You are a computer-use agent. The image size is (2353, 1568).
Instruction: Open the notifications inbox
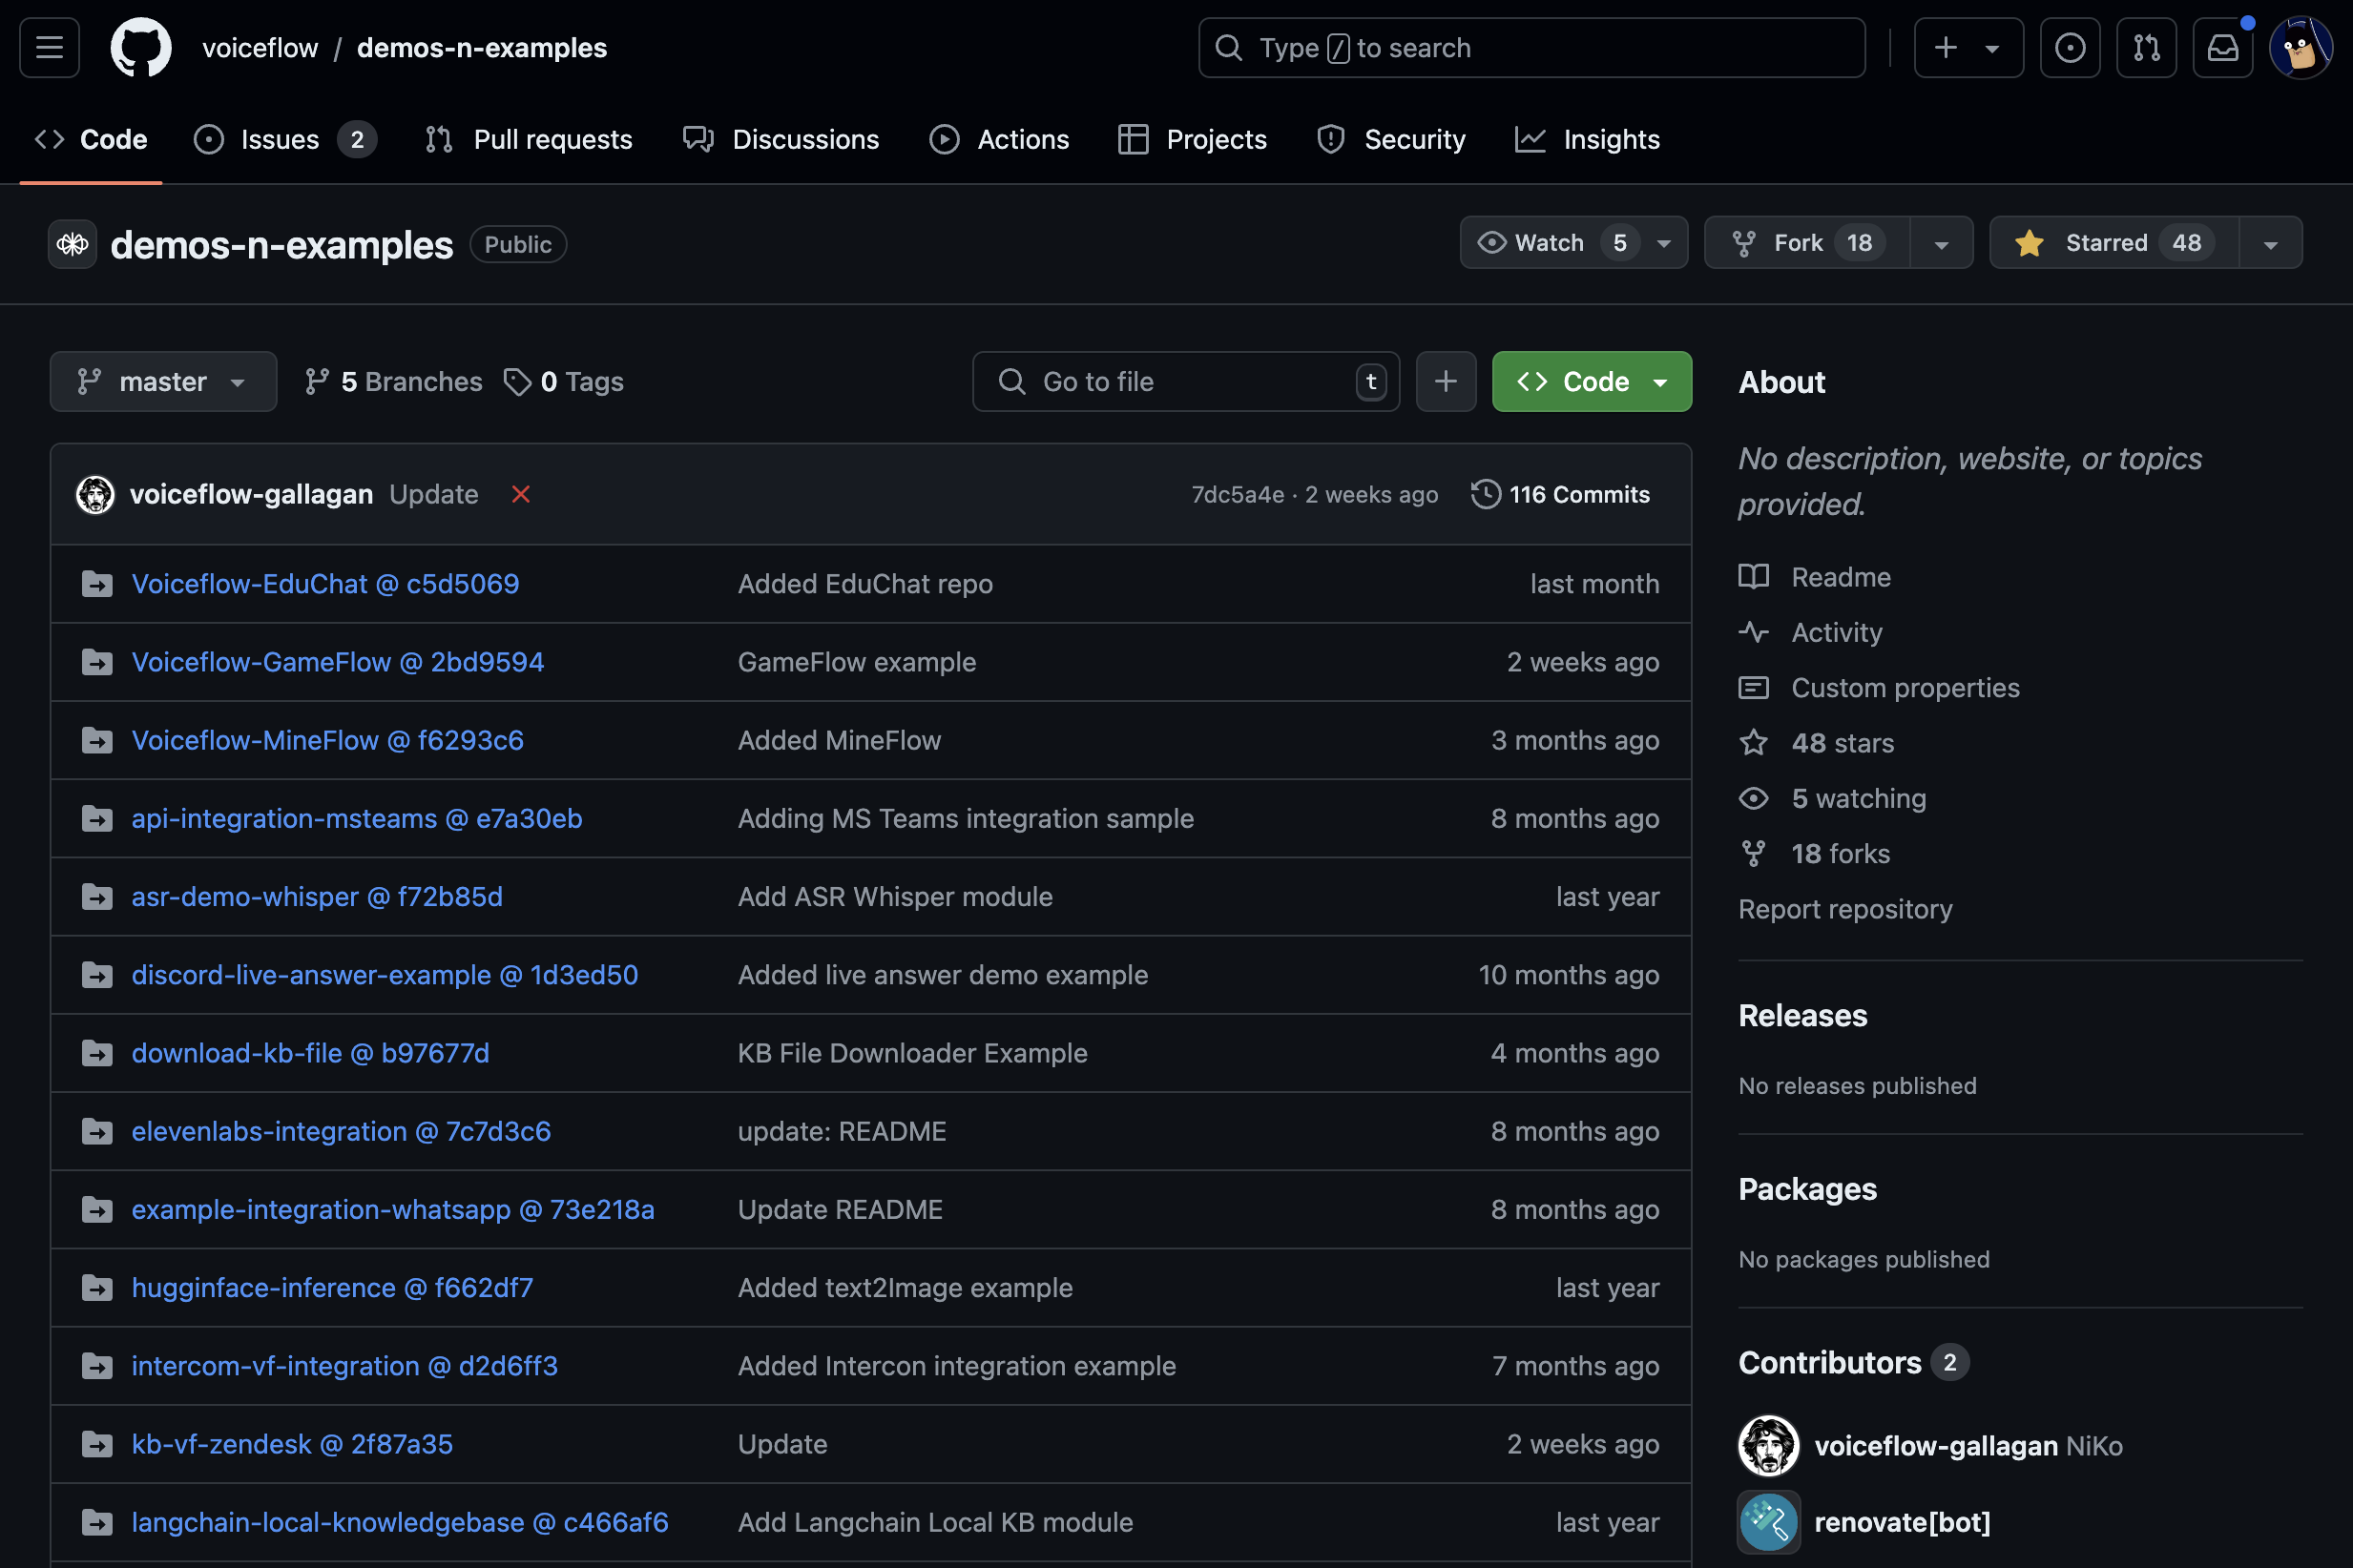(2222, 47)
